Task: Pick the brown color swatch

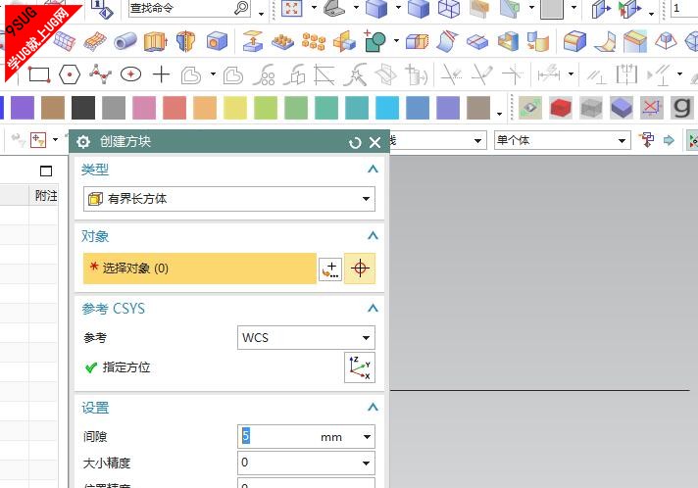Action: [x=53, y=108]
